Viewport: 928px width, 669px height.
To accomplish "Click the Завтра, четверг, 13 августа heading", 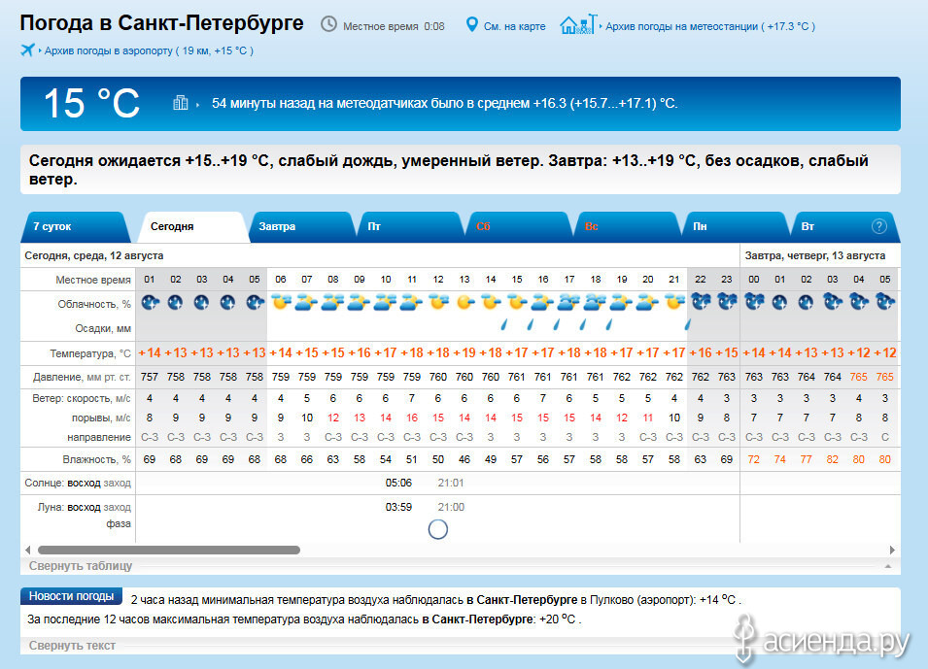I will click(x=815, y=255).
